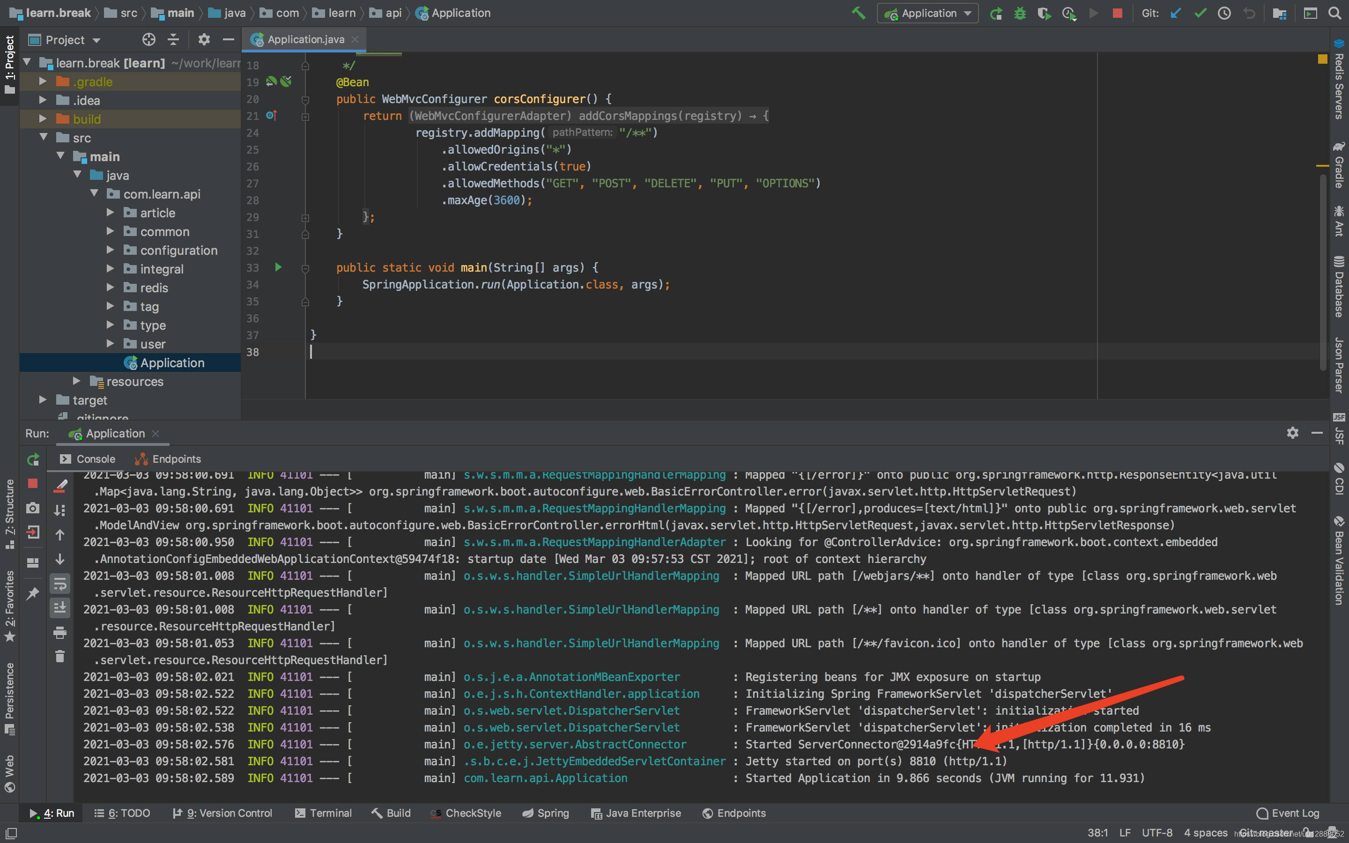Open Search Everywhere magnifier icon
The width and height of the screenshot is (1349, 843).
tap(1334, 13)
